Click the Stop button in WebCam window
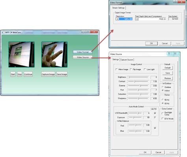Viewport: 187px width, 157px height. pyautogui.click(x=20, y=74)
